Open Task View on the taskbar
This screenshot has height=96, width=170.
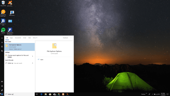[37, 94]
